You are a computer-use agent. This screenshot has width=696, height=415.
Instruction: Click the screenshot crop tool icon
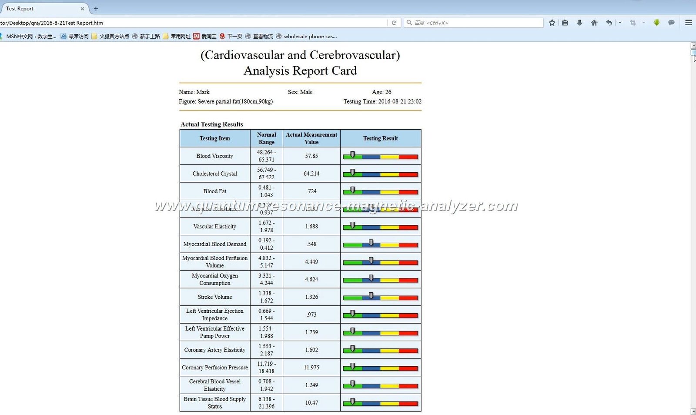(633, 23)
